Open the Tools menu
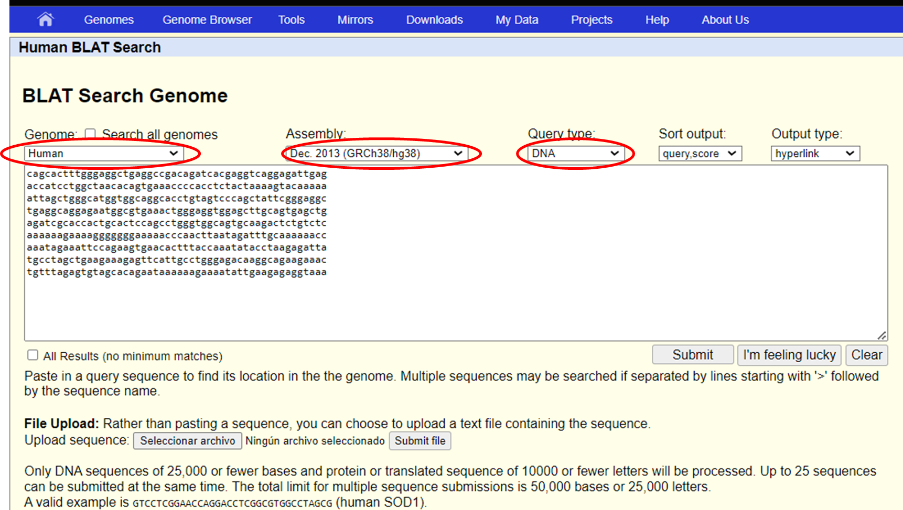This screenshot has height=510, width=903. (x=291, y=20)
